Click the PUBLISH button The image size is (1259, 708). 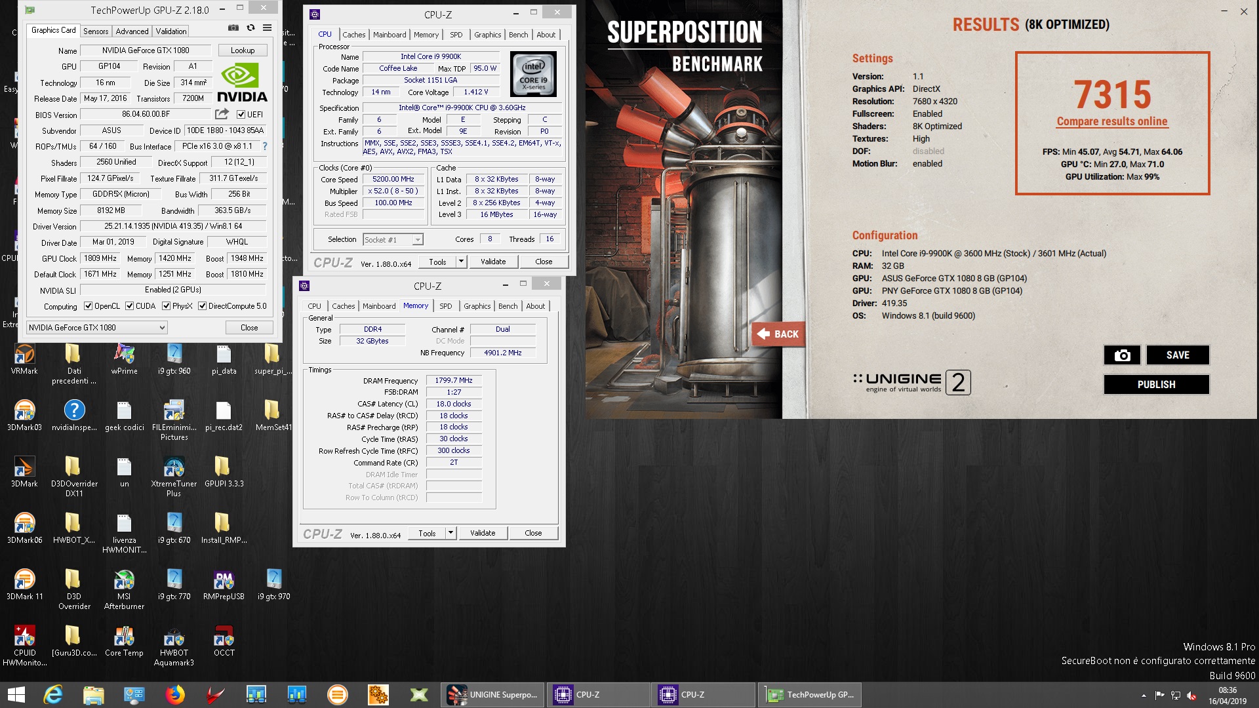[1156, 384]
